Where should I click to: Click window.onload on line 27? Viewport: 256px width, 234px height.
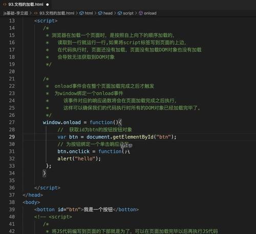point(62,122)
